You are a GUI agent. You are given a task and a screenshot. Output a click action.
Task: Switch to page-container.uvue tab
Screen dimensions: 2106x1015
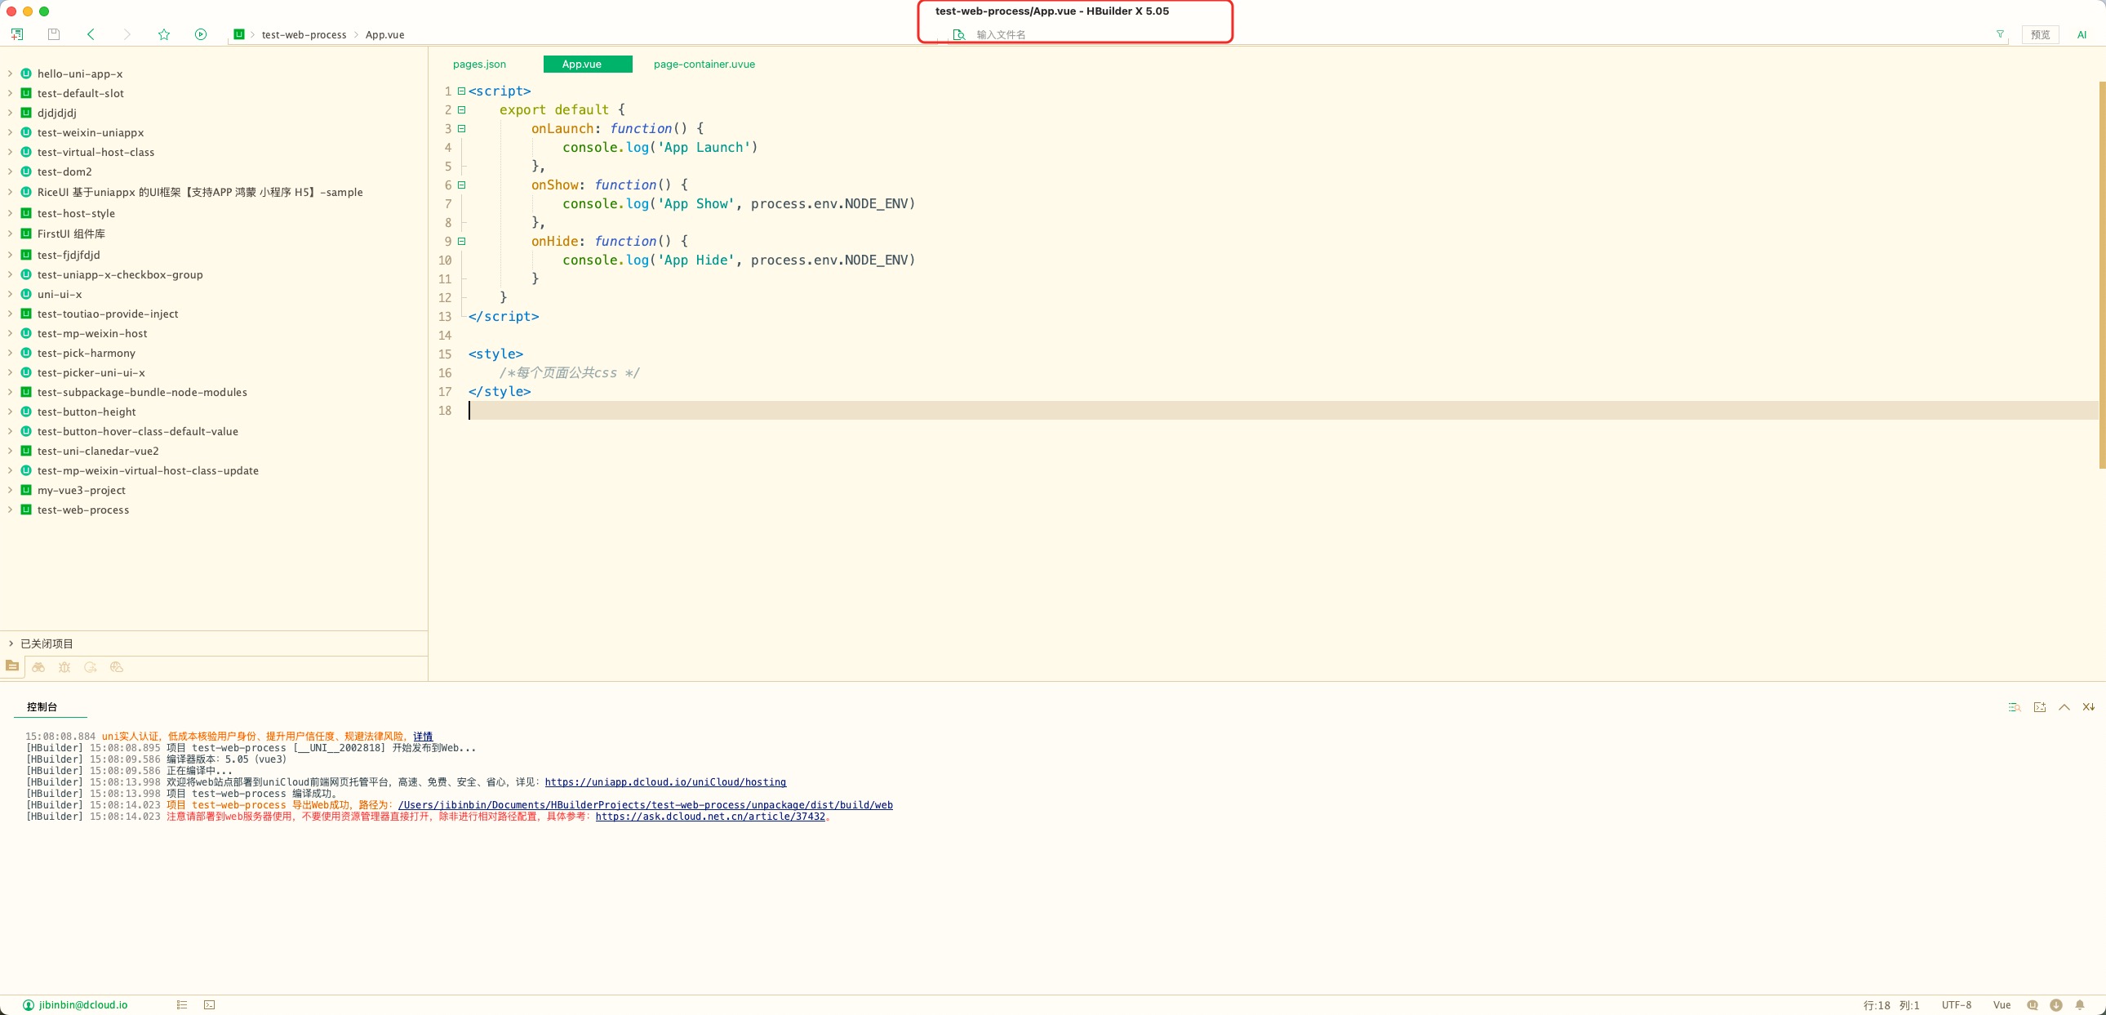coord(704,64)
